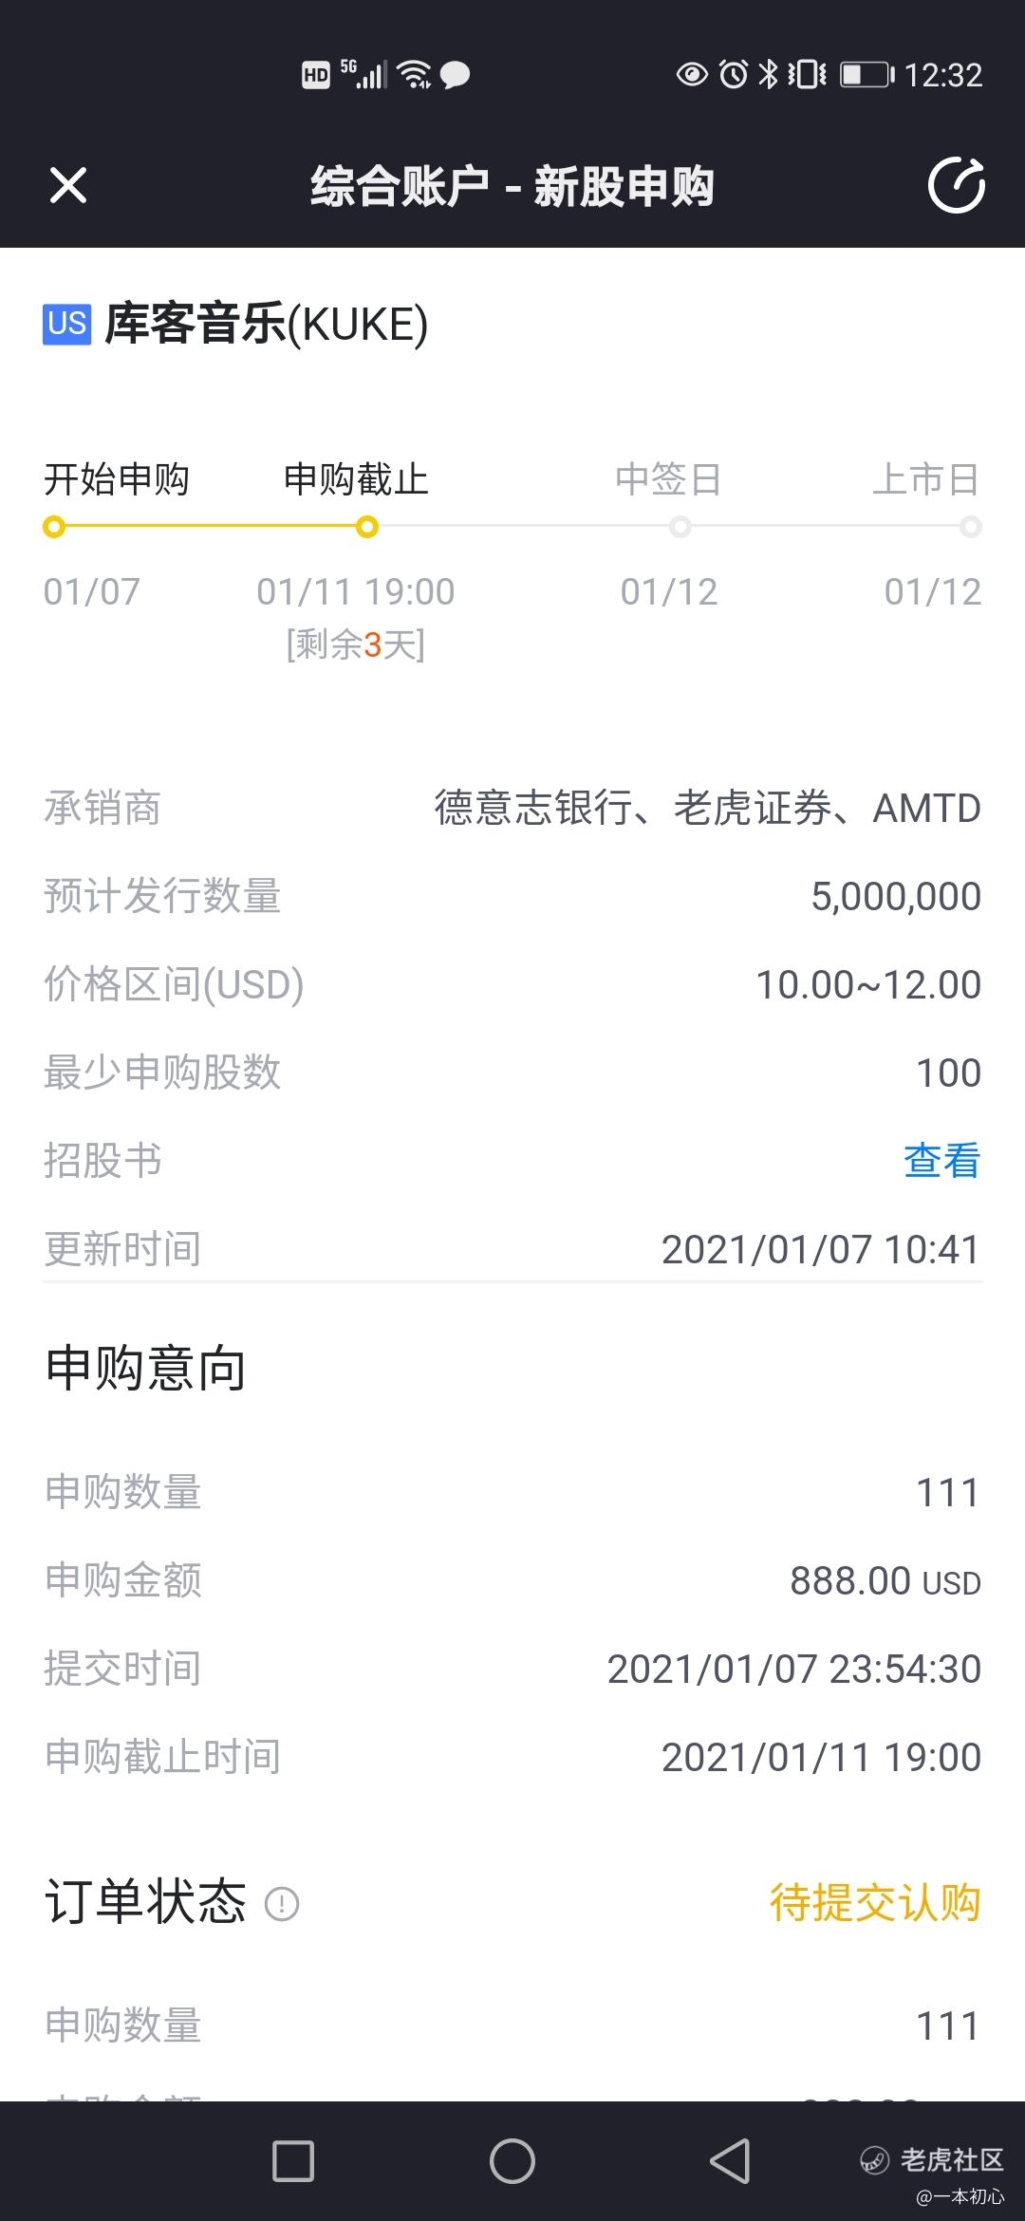This screenshot has width=1025, height=2221.
Task: View the prospectus via 查看 link
Action: pos(941,1161)
